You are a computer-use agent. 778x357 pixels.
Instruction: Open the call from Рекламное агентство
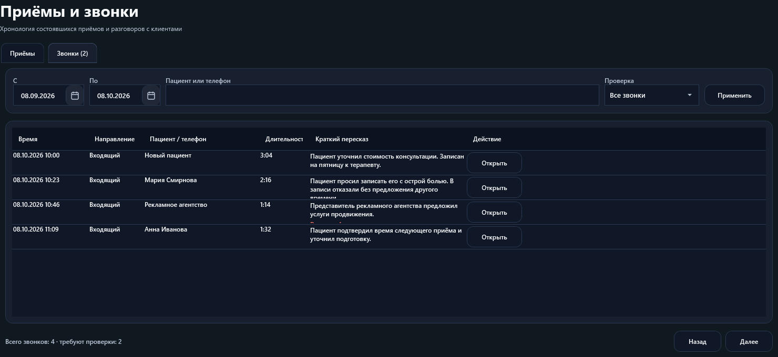[494, 212]
